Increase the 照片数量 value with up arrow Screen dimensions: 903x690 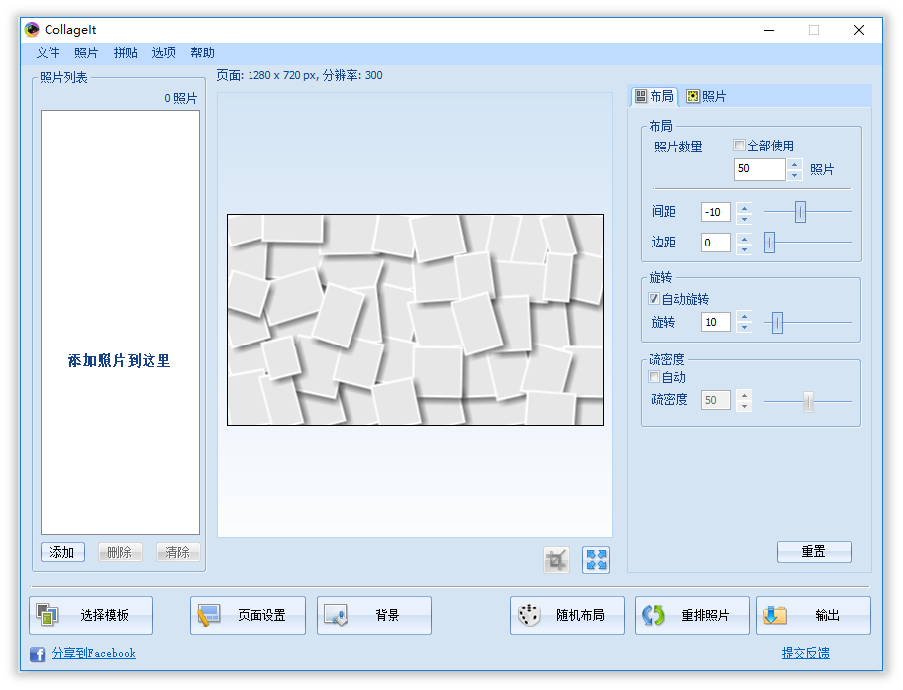click(x=794, y=164)
